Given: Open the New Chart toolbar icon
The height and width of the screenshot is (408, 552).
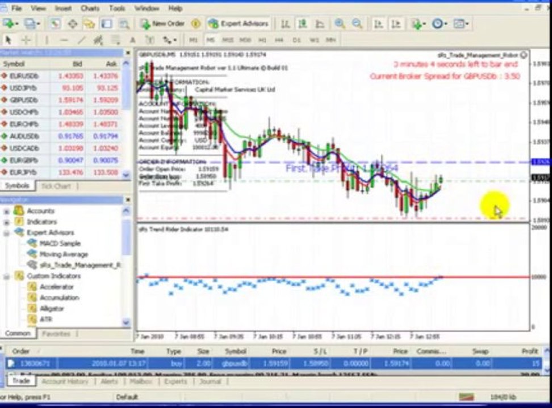Looking at the screenshot, I should (x=10, y=24).
